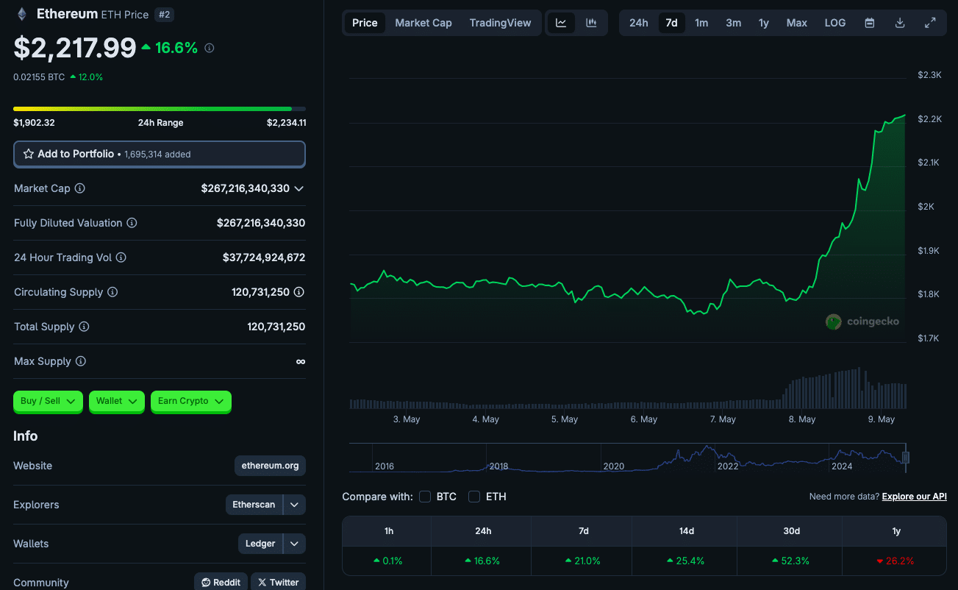The height and width of the screenshot is (590, 958).
Task: Show the Max Supply info icon
Action: point(81,361)
